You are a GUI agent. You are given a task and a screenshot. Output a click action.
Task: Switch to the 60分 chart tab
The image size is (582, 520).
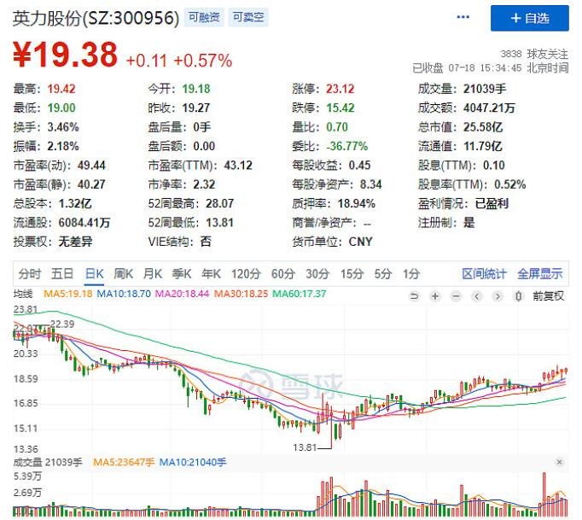[282, 274]
